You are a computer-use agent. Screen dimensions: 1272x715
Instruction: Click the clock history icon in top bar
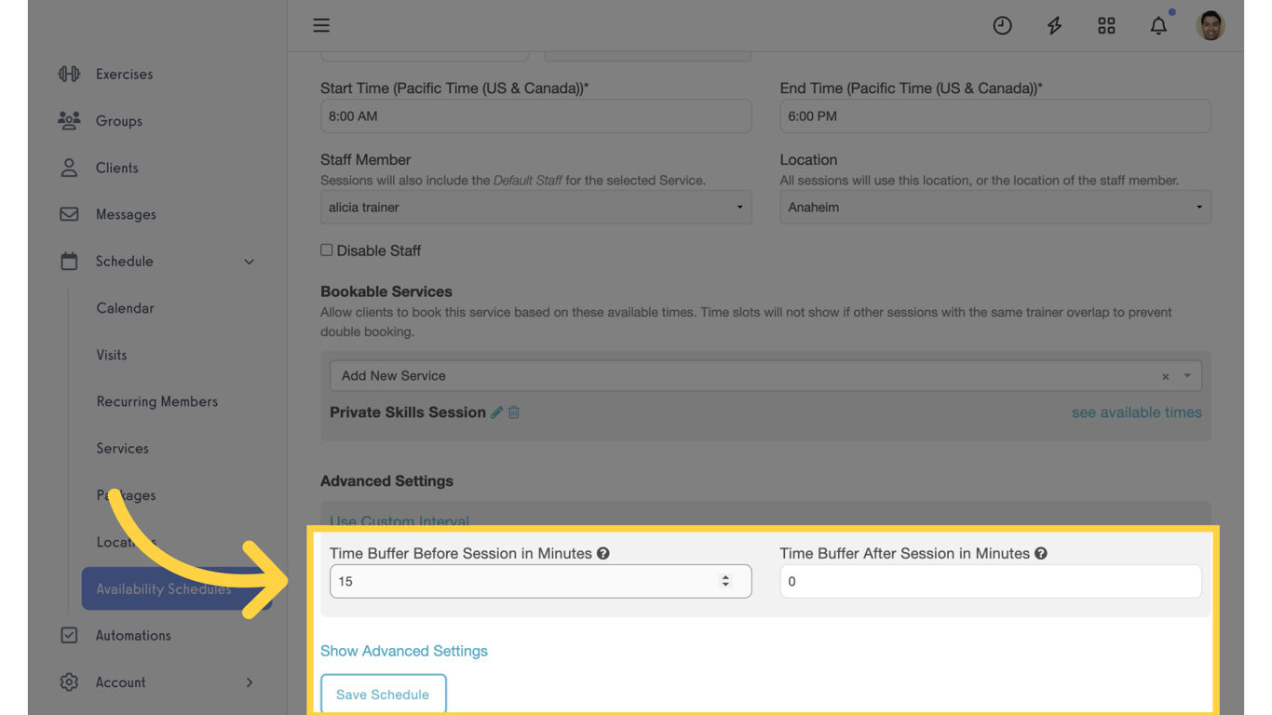pyautogui.click(x=1002, y=25)
